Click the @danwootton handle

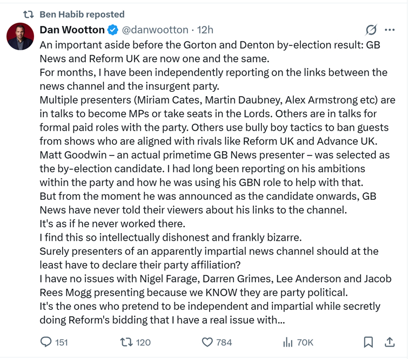tap(154, 30)
